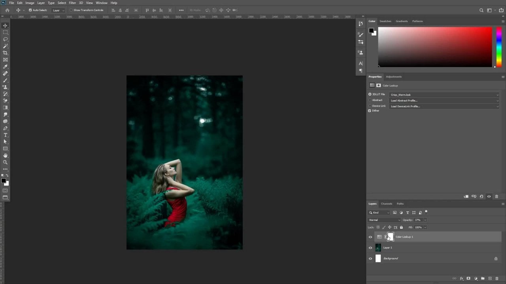
Task: Select the Abstract radio button
Action: pyautogui.click(x=370, y=100)
